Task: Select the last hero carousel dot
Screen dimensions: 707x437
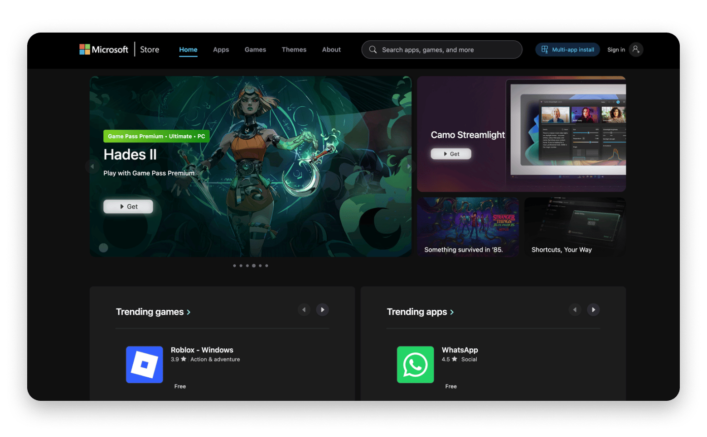Action: (266, 266)
